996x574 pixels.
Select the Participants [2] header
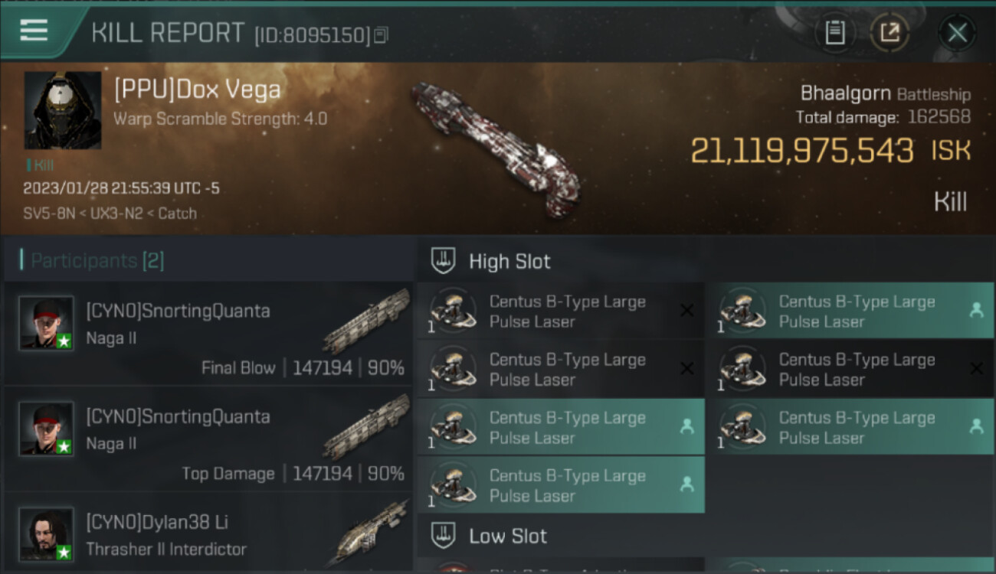[x=97, y=261]
